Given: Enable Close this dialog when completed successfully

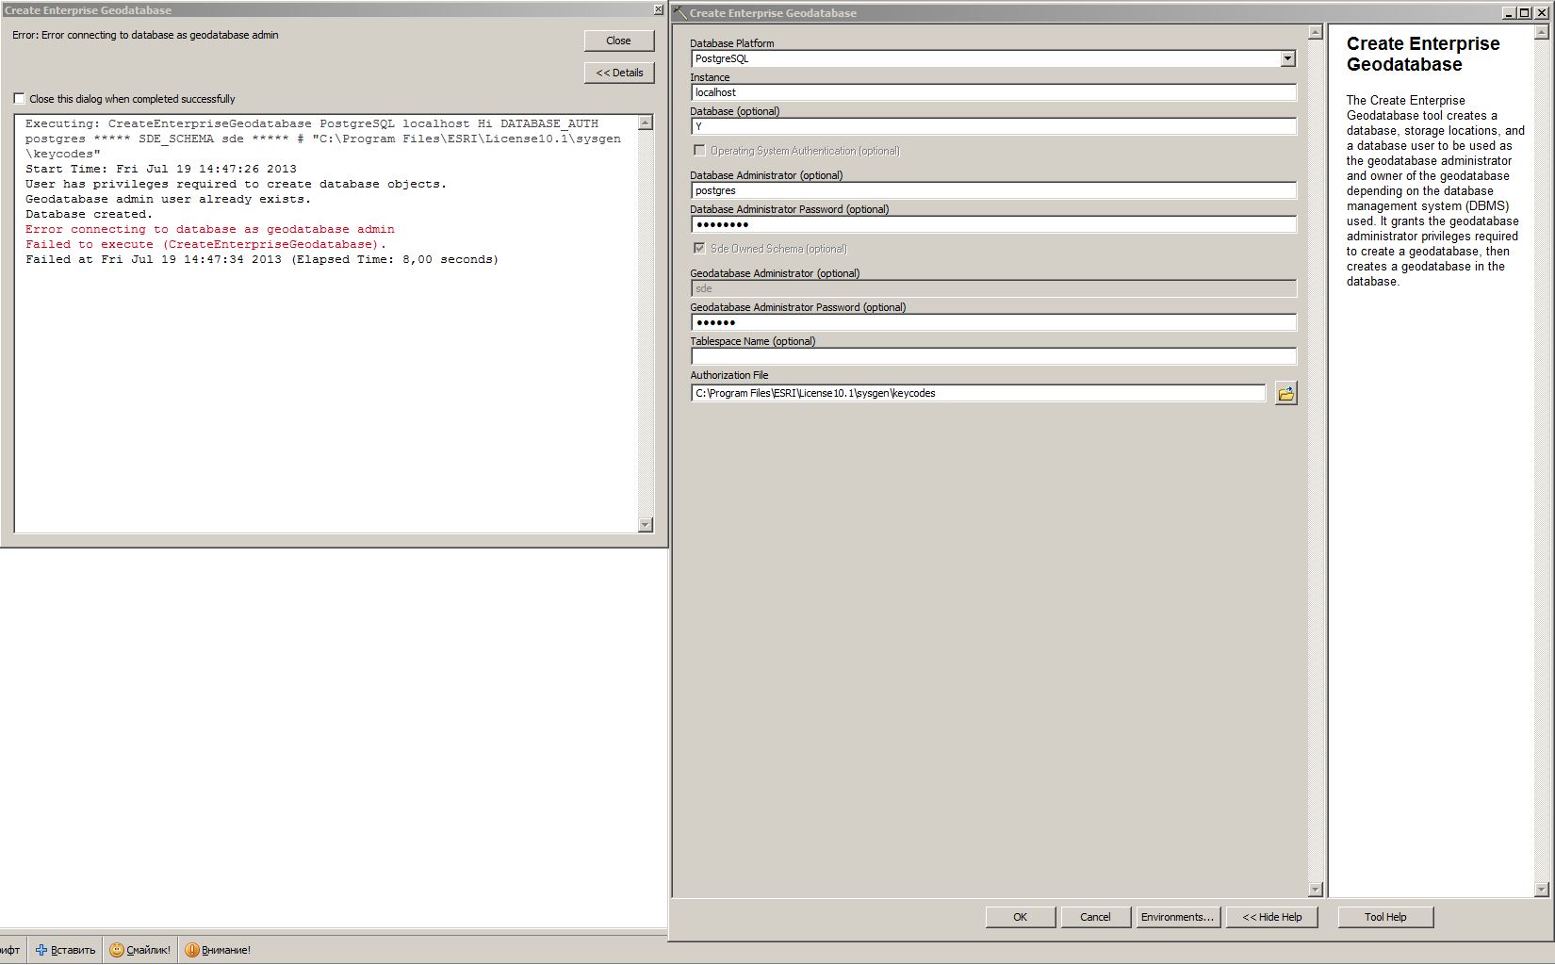Looking at the screenshot, I should 19,99.
